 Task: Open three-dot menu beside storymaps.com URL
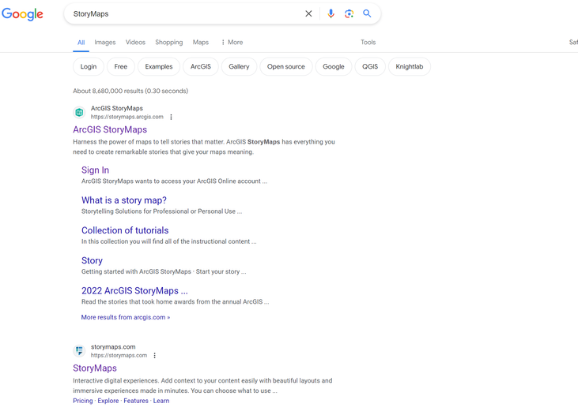[155, 356]
